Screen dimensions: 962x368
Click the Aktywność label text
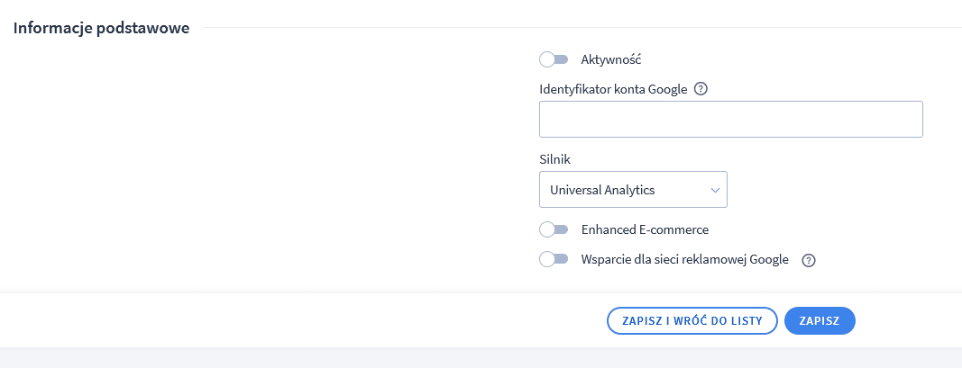[611, 59]
